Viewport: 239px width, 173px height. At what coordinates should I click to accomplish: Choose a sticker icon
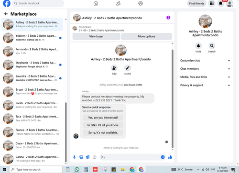[x=88, y=157]
